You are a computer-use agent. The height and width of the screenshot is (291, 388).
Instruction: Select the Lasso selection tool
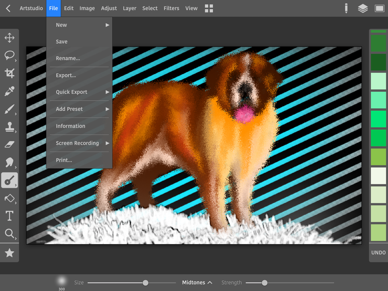[9, 55]
